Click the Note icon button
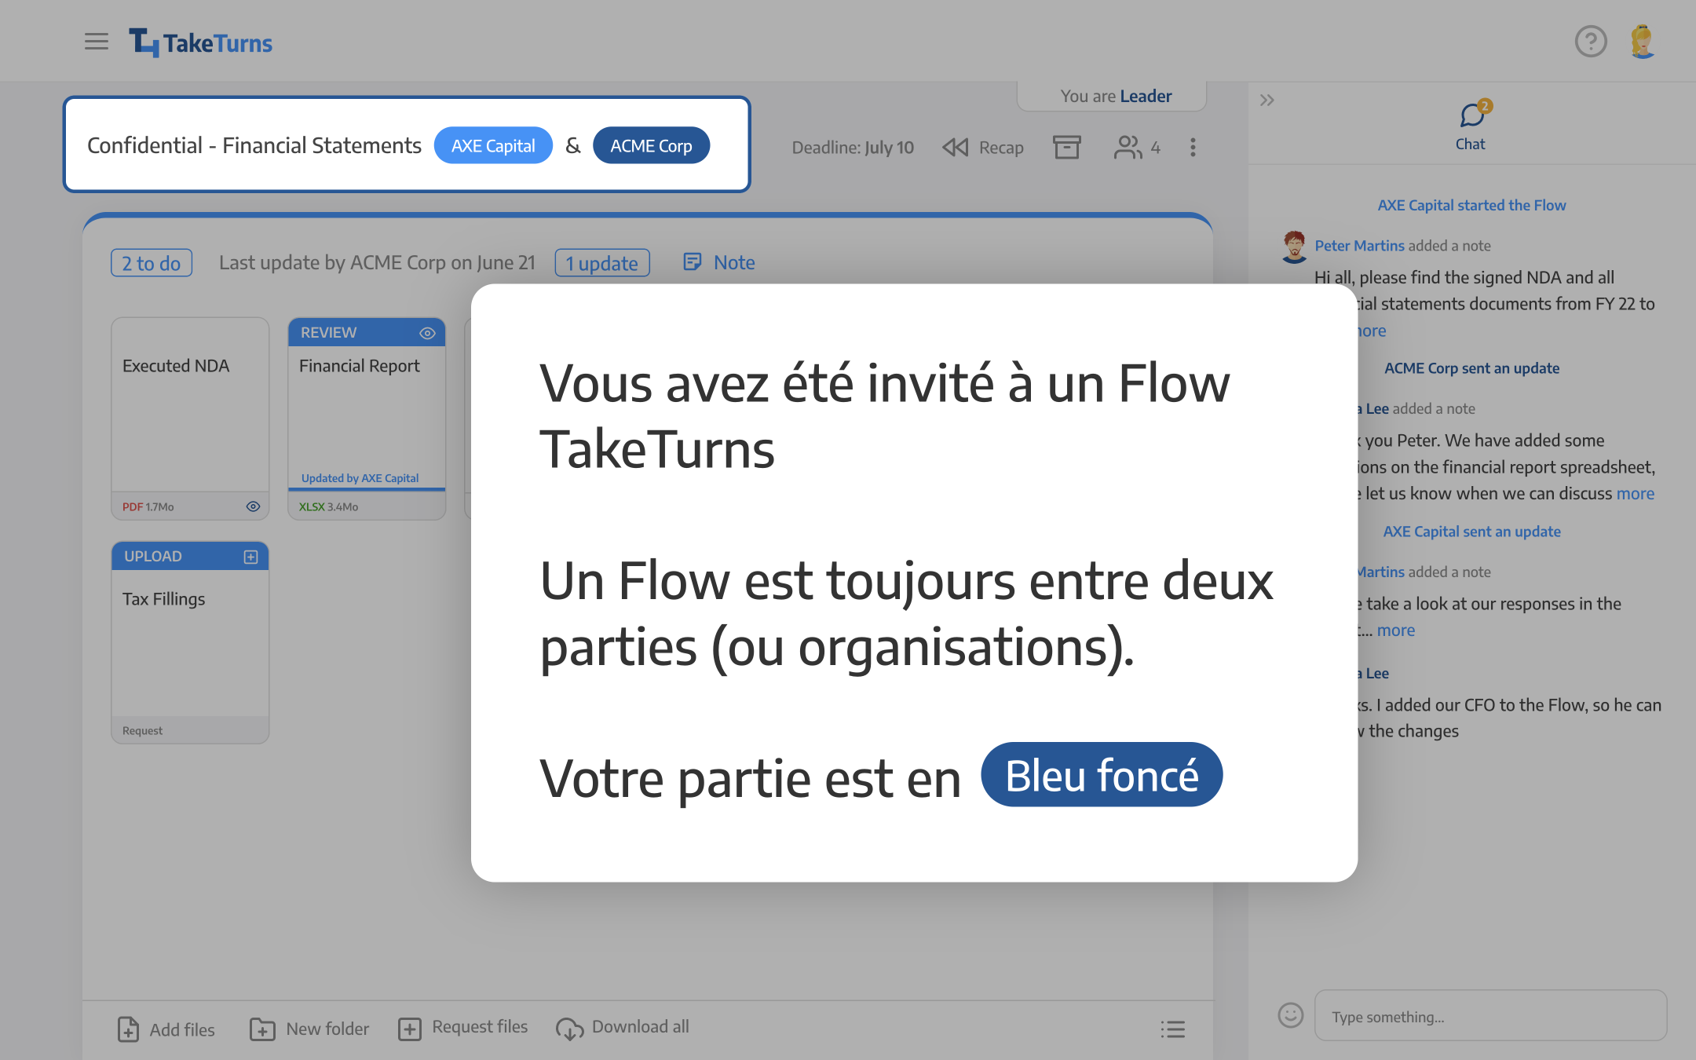 coord(719,262)
